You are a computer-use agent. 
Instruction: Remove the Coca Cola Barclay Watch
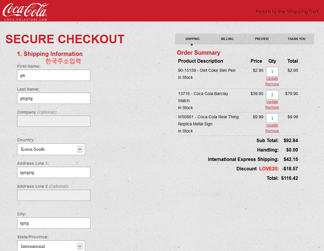(x=272, y=107)
